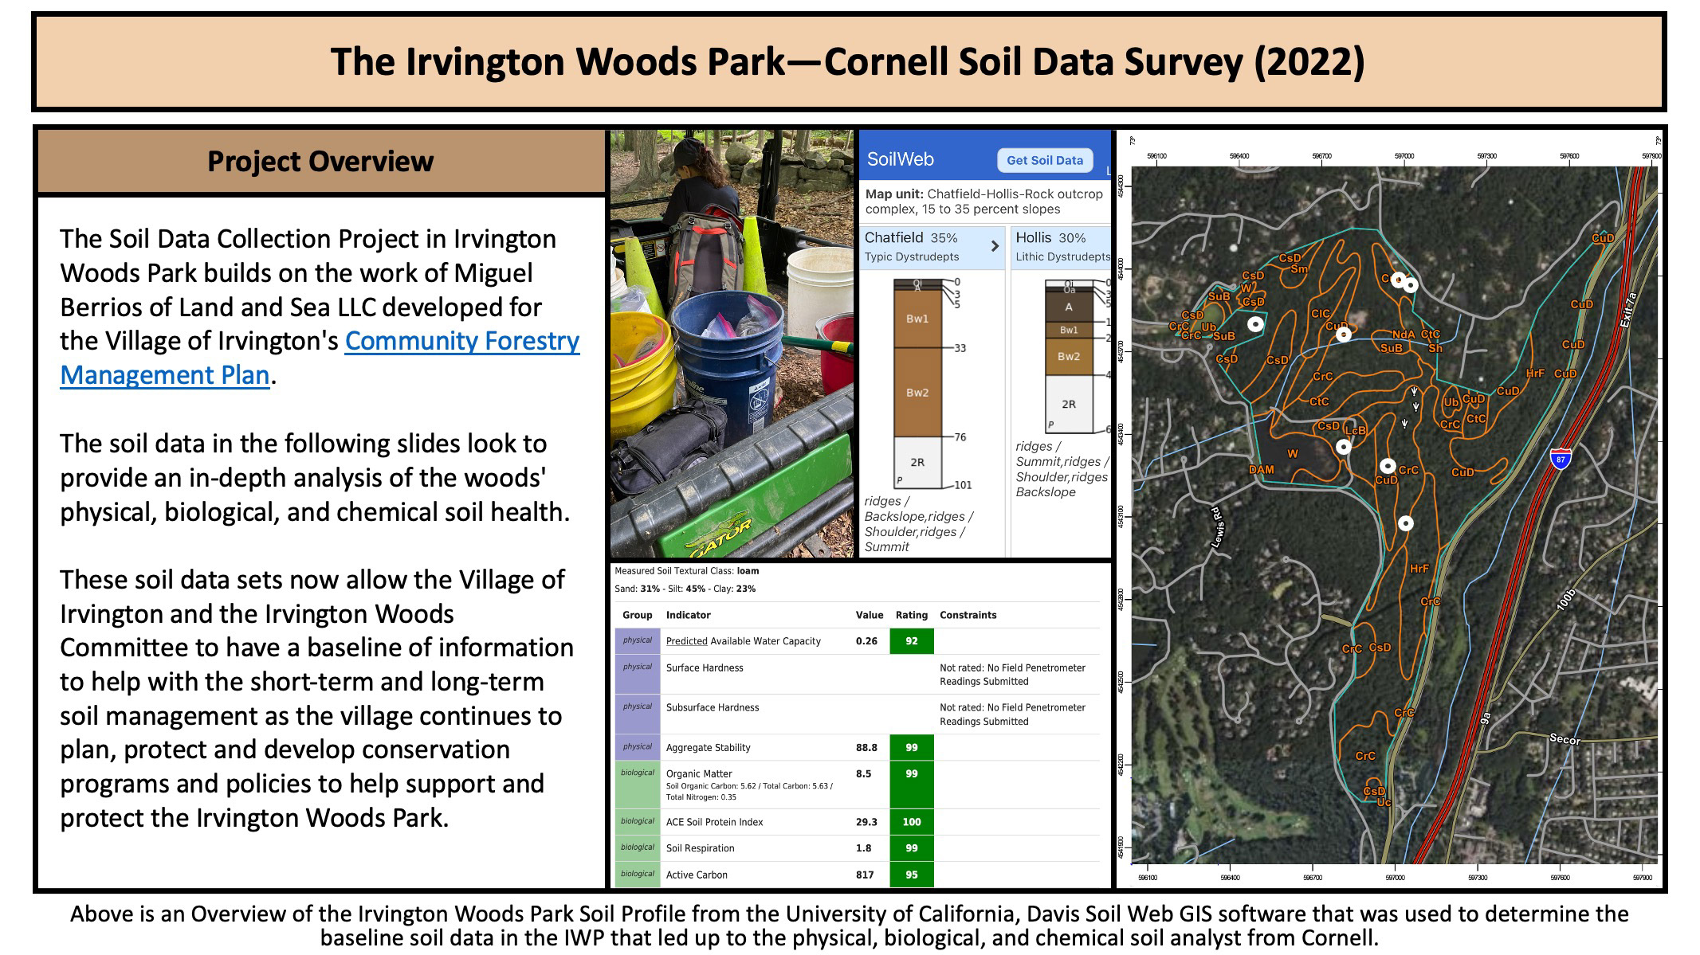Select the sample marker beside LcB label
Image resolution: width=1700 pixels, height=955 pixels.
point(1344,447)
